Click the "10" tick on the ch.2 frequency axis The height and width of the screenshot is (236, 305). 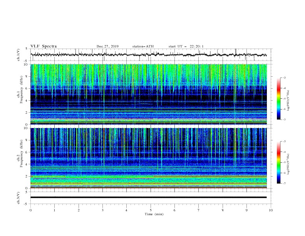click(26, 128)
